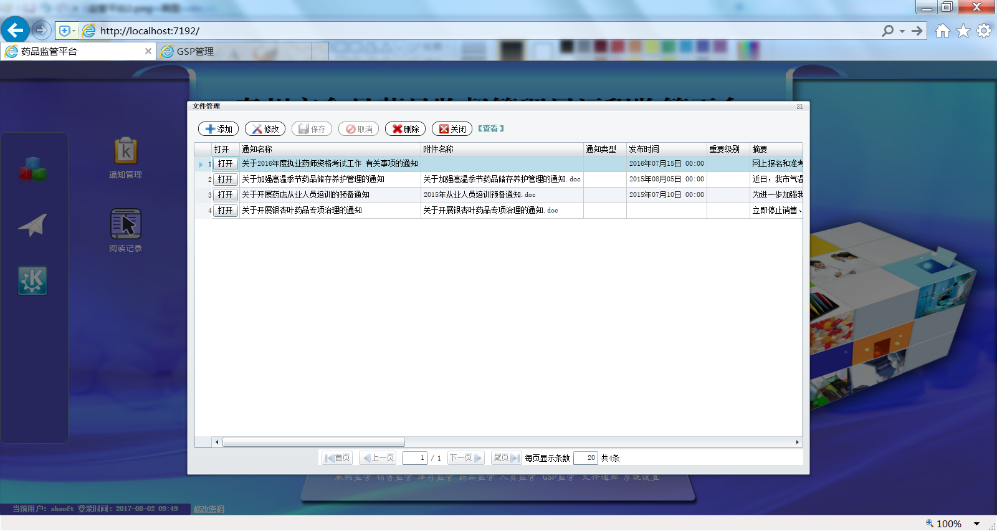Image resolution: width=997 pixels, height=531 pixels.
Task: Click the compatibility shield icon dropdown
Action: click(67, 31)
